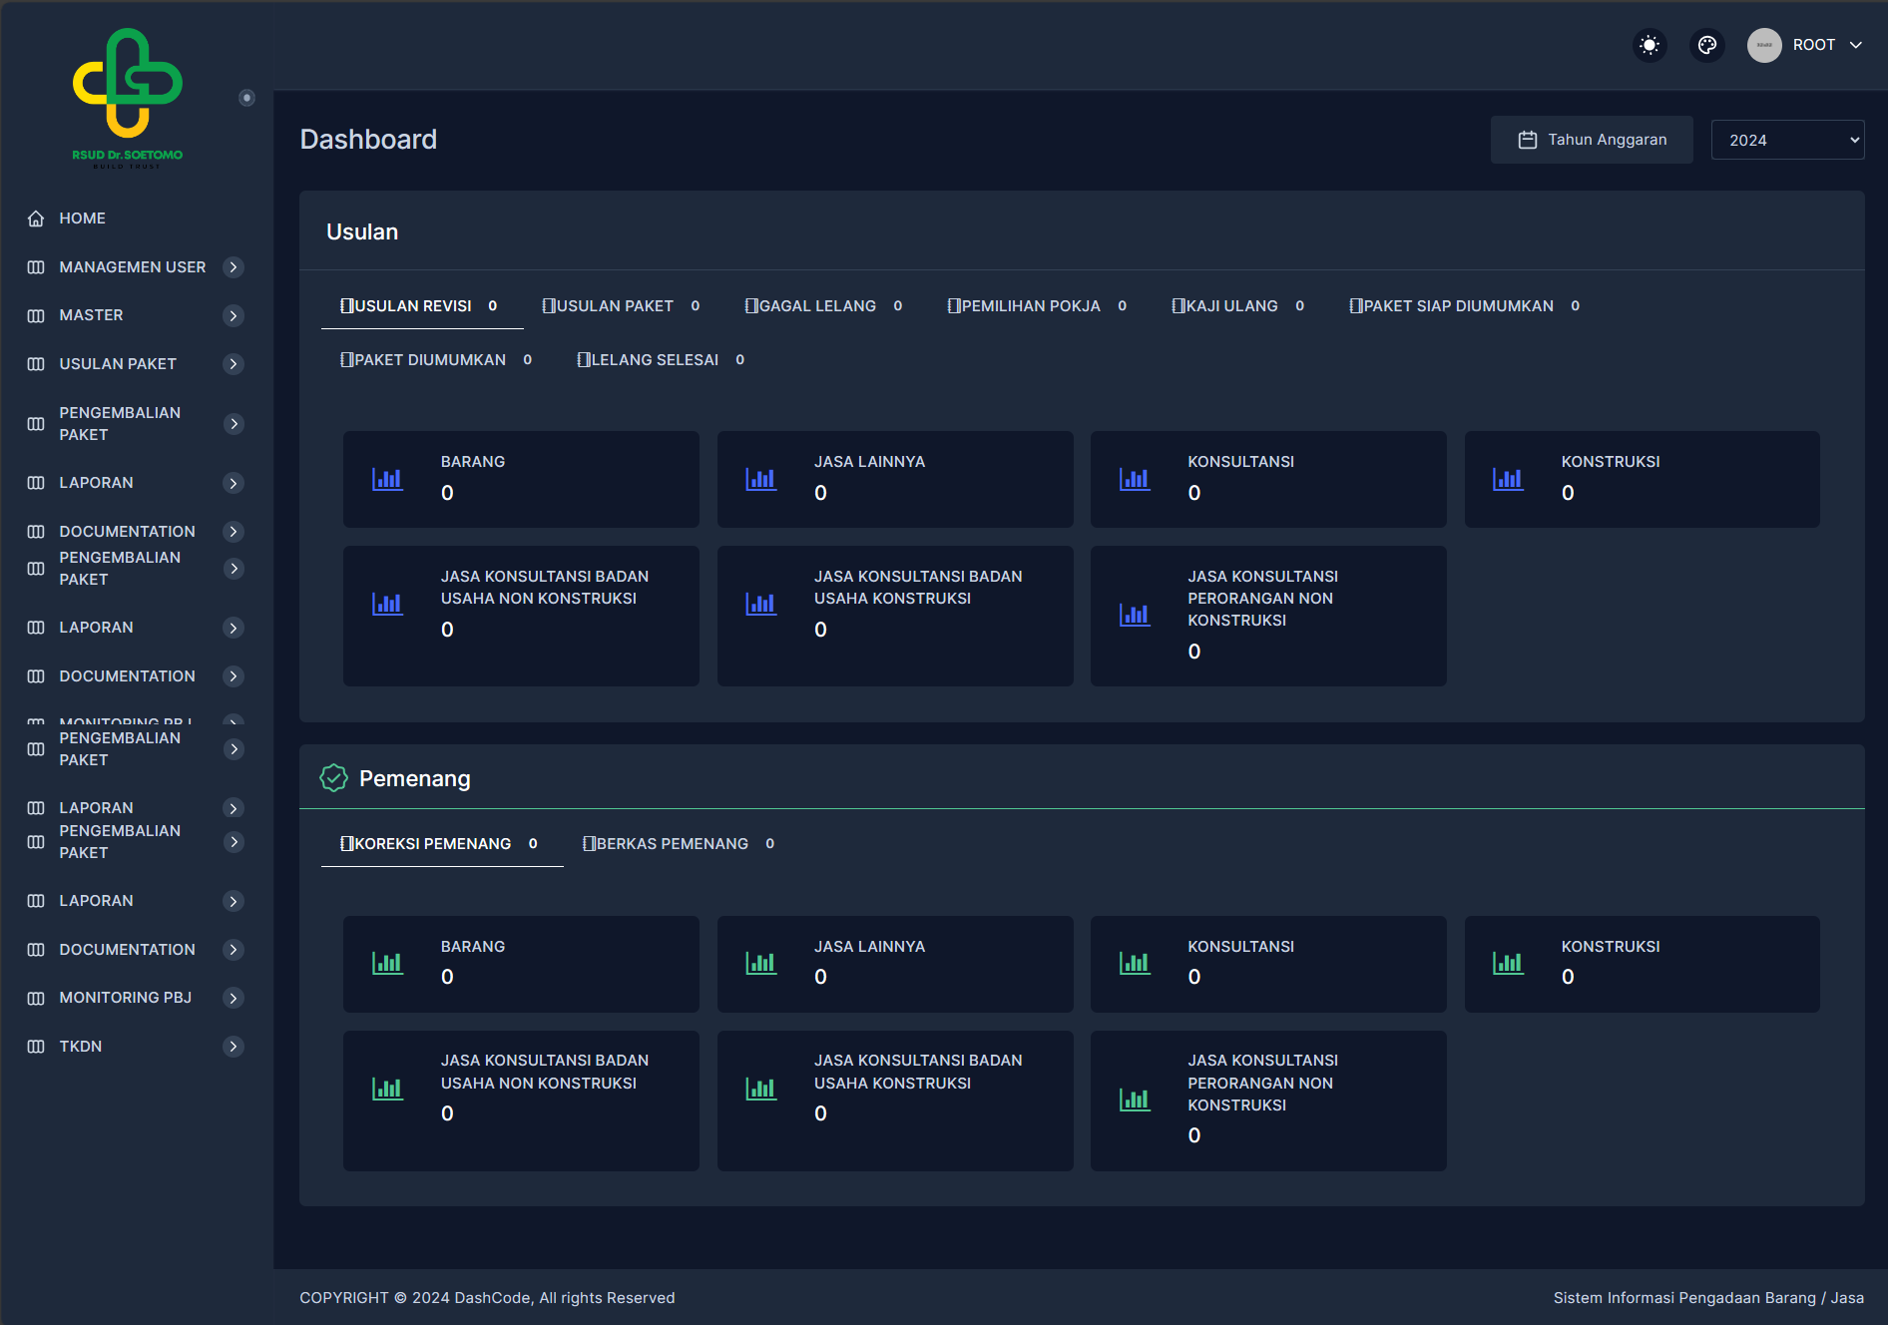Toggle the sidebar pin radio button
Image resolution: width=1888 pixels, height=1325 pixels.
tap(246, 98)
